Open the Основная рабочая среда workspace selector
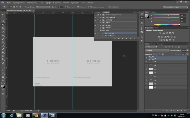This screenshot has height=118, width=190. [x=175, y=7]
